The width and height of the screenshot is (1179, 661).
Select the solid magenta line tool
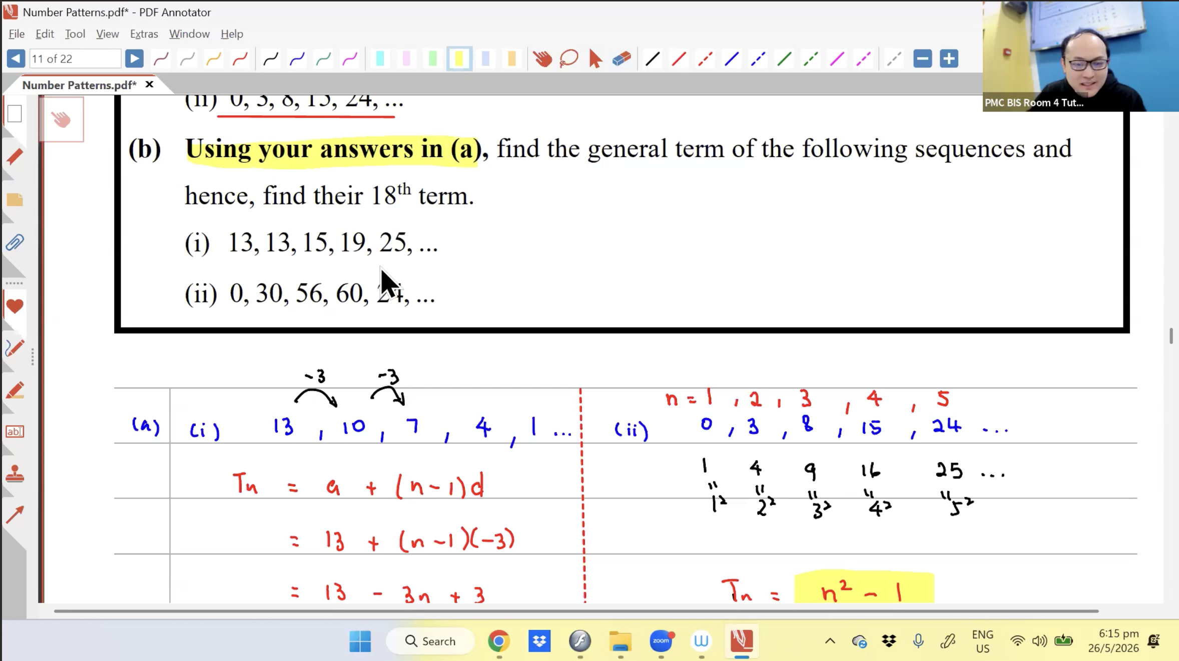coord(837,59)
